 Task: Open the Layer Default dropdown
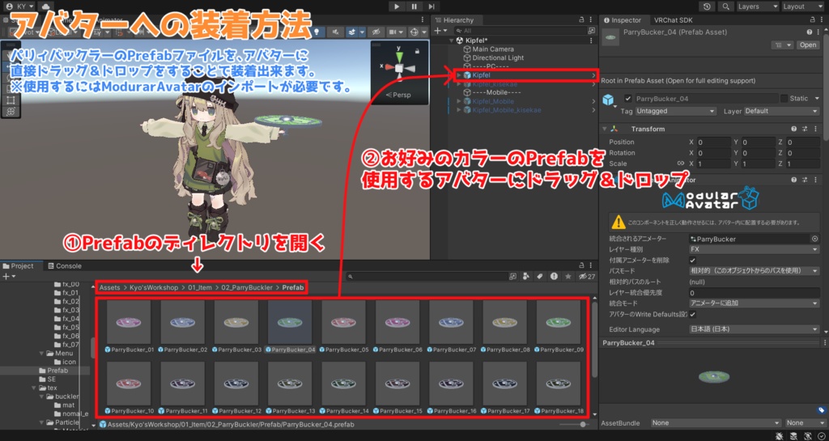pos(781,111)
